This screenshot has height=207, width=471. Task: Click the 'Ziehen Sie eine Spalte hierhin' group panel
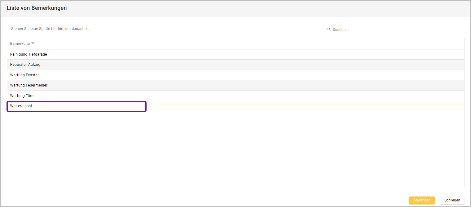[51, 29]
